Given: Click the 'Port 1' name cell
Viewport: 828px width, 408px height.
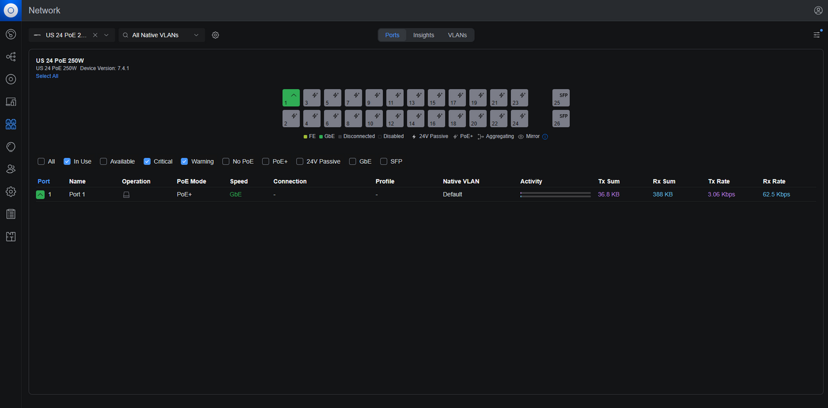Looking at the screenshot, I should (77, 195).
